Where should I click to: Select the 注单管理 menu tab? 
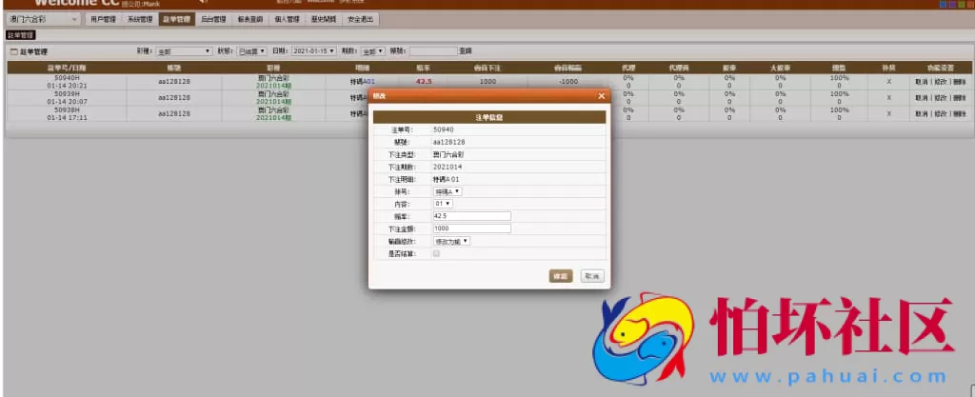click(x=176, y=19)
